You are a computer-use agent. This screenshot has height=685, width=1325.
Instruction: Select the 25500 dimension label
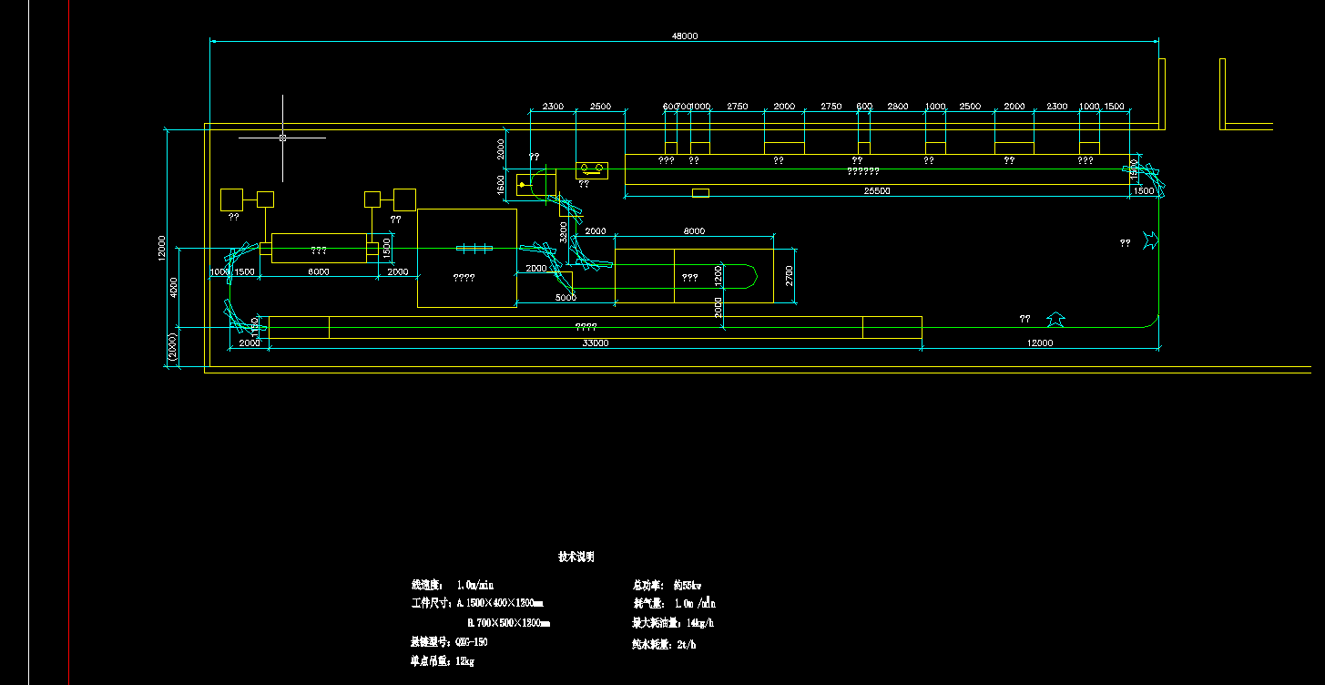tap(877, 191)
